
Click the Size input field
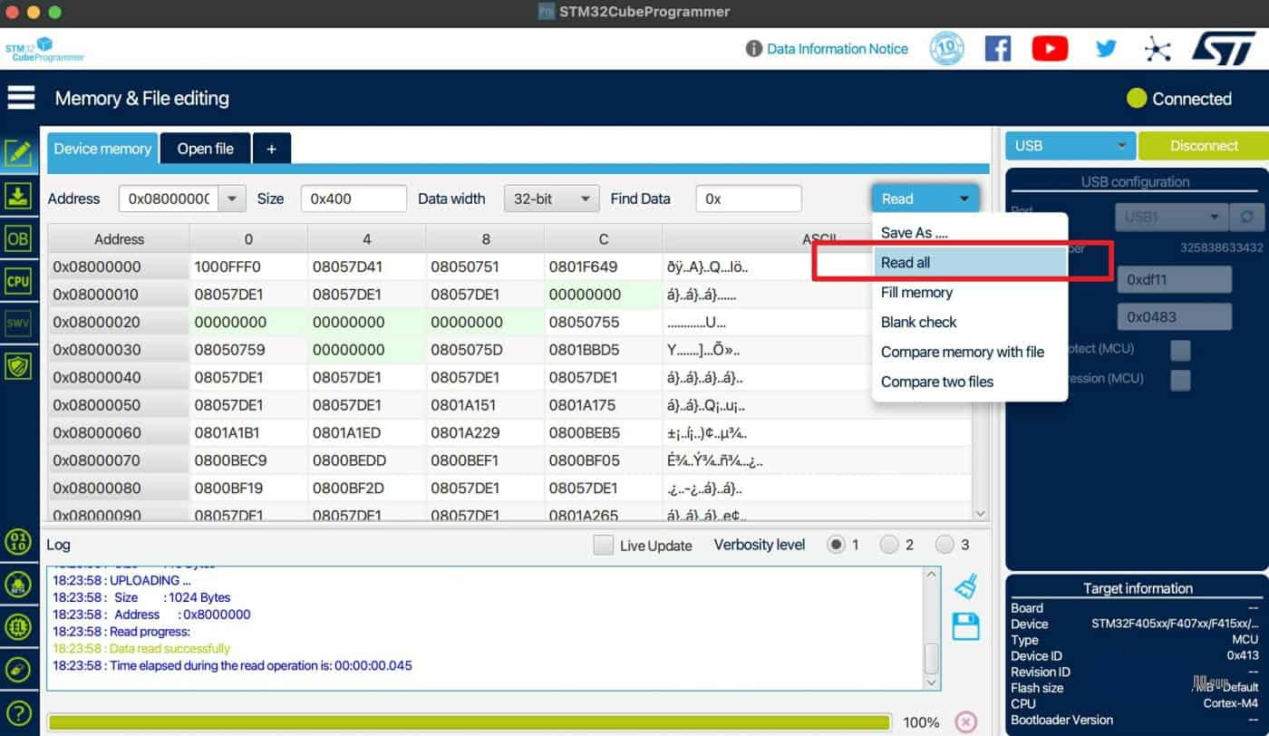click(x=354, y=199)
